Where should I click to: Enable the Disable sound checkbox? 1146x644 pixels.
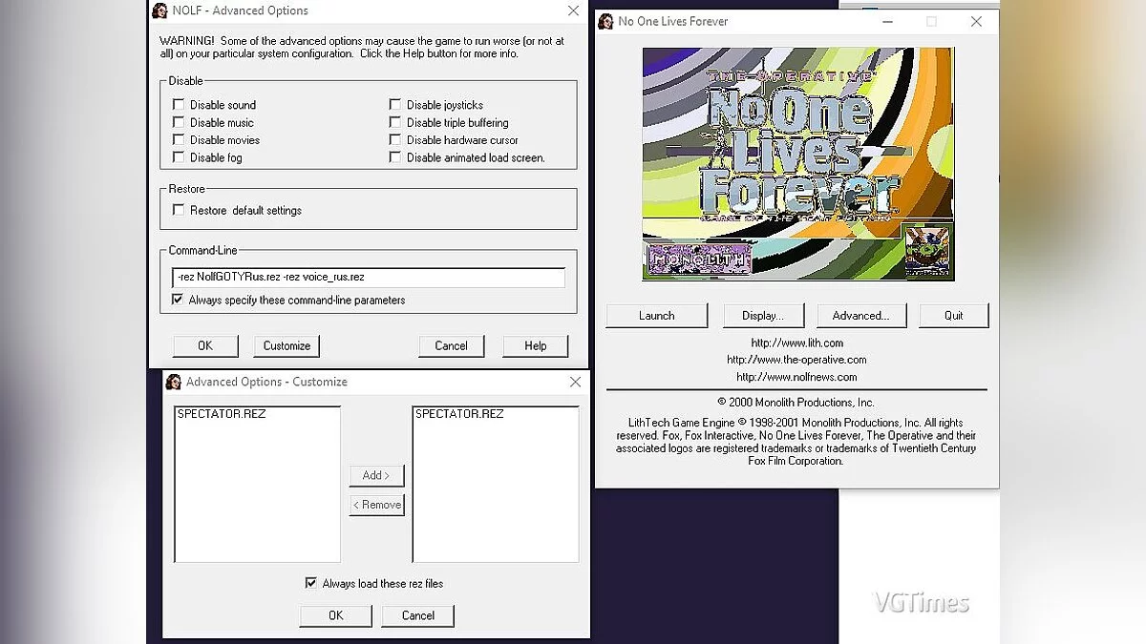pyautogui.click(x=179, y=105)
